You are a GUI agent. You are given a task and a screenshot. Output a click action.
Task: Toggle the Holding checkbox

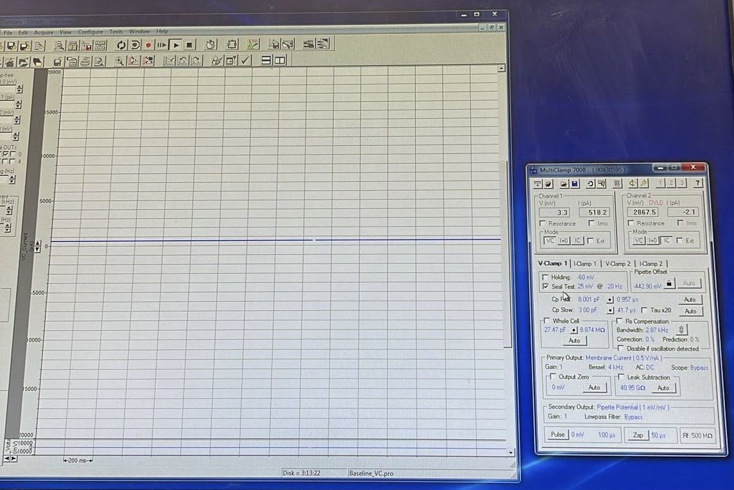pos(545,277)
